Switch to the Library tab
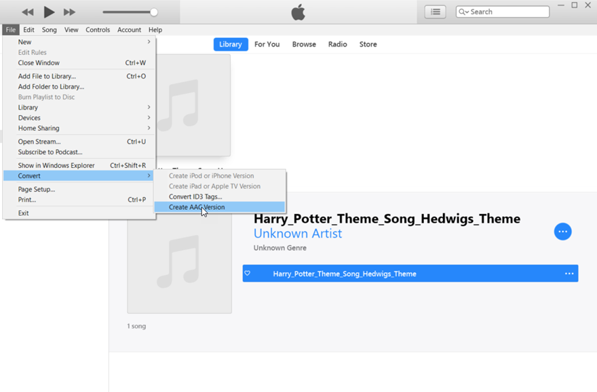 click(231, 44)
